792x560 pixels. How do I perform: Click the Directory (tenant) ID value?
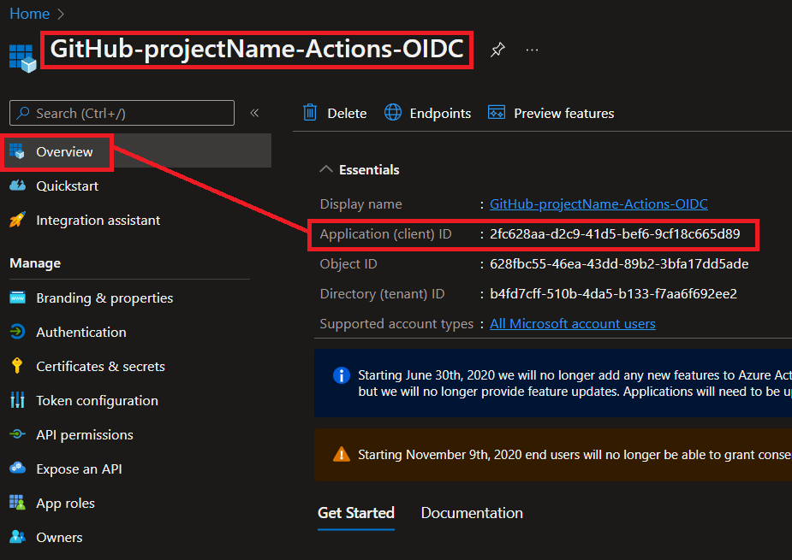(x=613, y=293)
